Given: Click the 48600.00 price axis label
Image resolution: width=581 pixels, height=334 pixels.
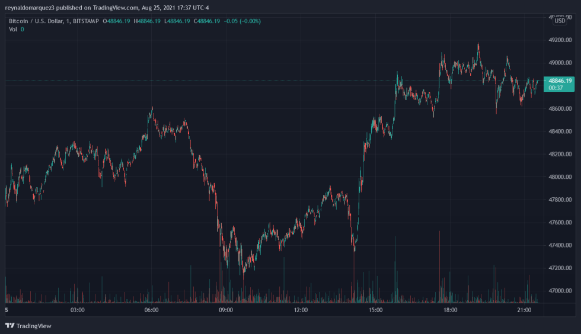Looking at the screenshot, I should pyautogui.click(x=560, y=108).
